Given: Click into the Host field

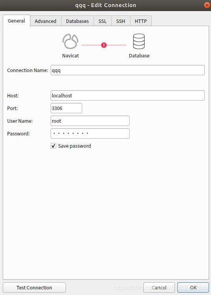Looking at the screenshot, I should coord(128,95).
